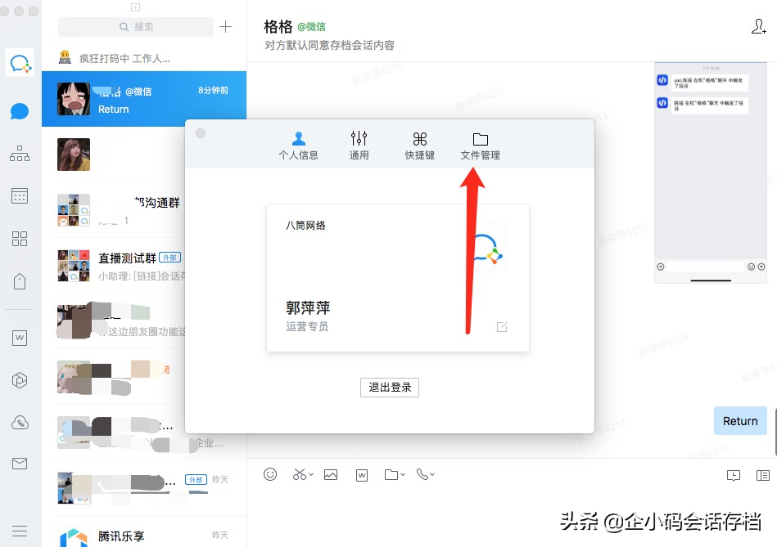Open the hamburger menu at sidebar bottom
Image resolution: width=777 pixels, height=547 pixels.
click(20, 531)
